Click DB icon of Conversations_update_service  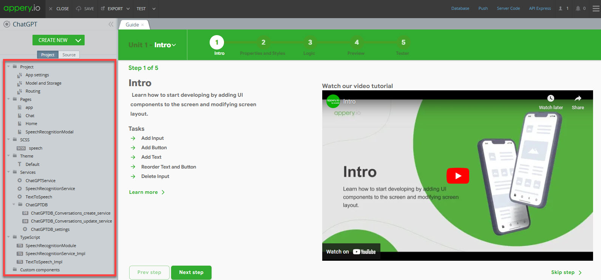pyautogui.click(x=25, y=221)
